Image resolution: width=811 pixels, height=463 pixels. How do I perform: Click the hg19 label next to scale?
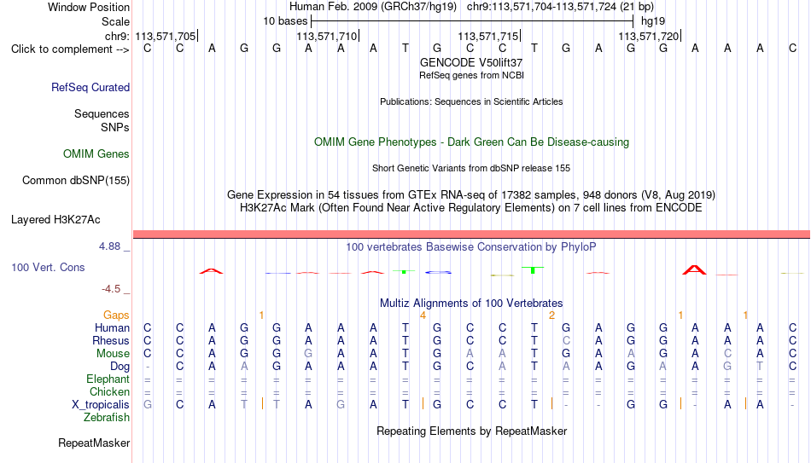pos(653,21)
